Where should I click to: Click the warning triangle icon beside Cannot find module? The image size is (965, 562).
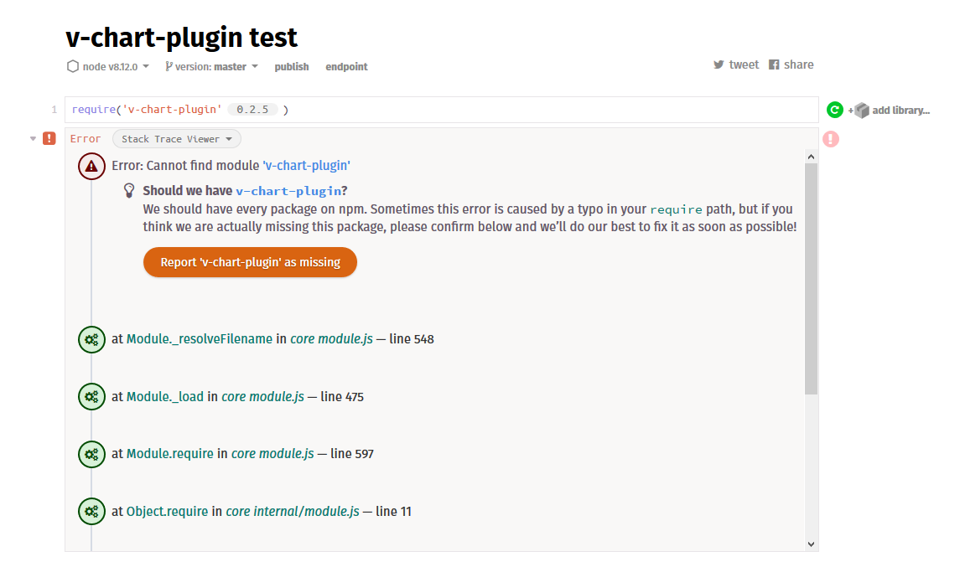click(x=91, y=166)
